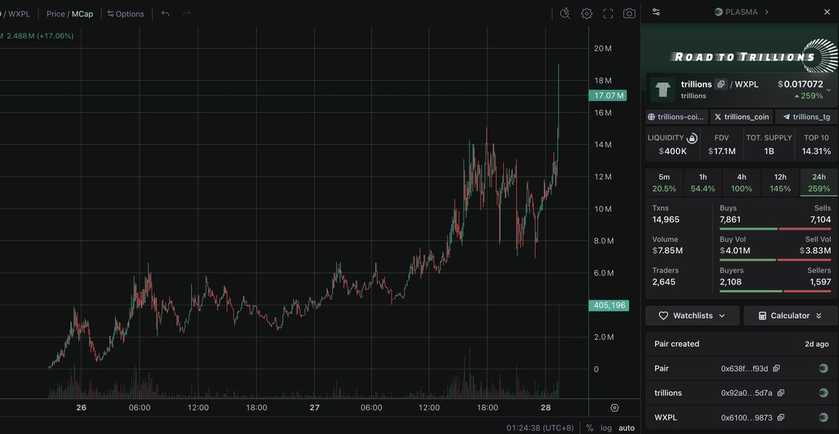This screenshot has width=839, height=434.
Task: Toggle percent scale on chart
Action: coord(589,428)
